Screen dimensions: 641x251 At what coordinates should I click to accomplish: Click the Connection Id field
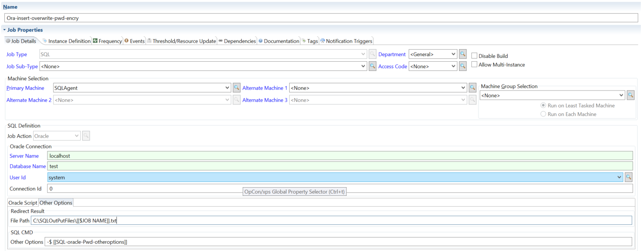pos(340,188)
